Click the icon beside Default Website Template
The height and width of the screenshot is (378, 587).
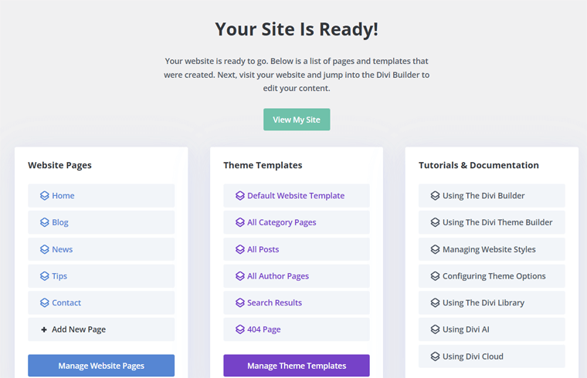(240, 195)
